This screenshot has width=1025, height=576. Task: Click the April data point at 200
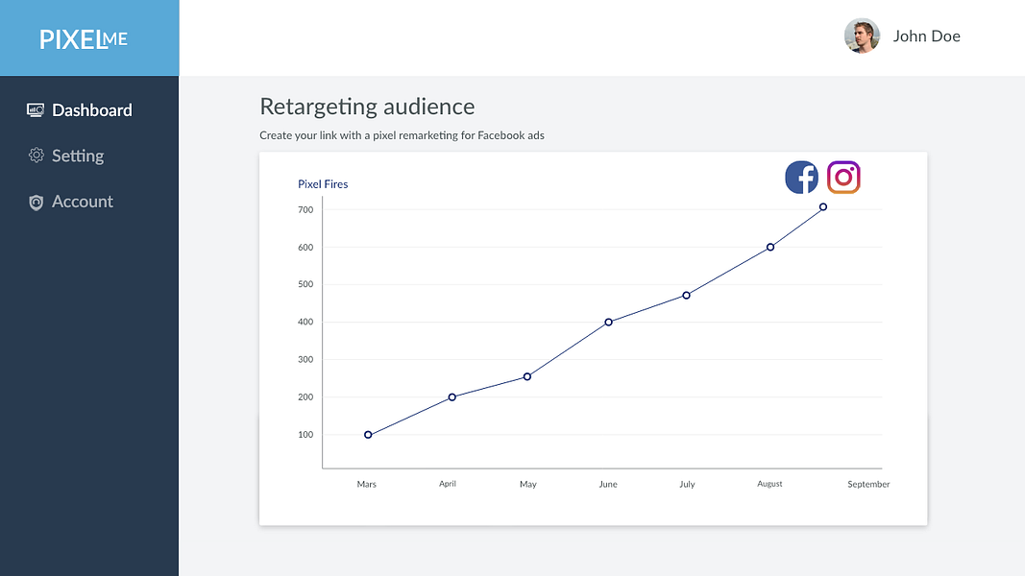click(x=451, y=397)
